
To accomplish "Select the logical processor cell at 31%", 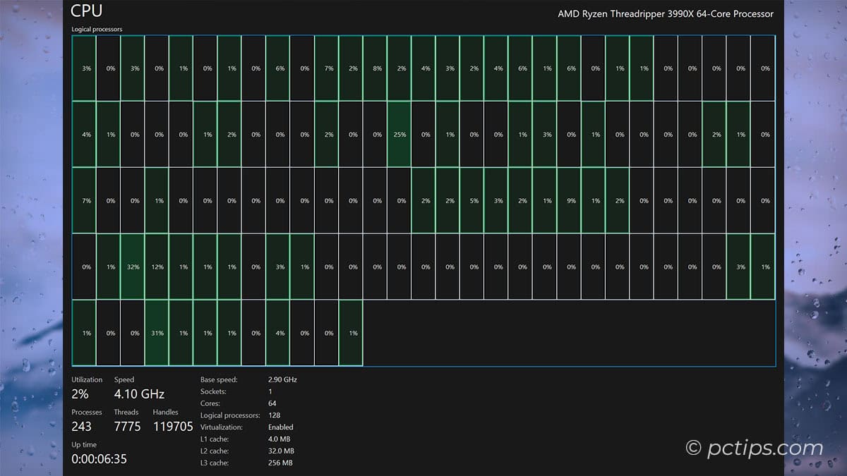I will 157,333.
